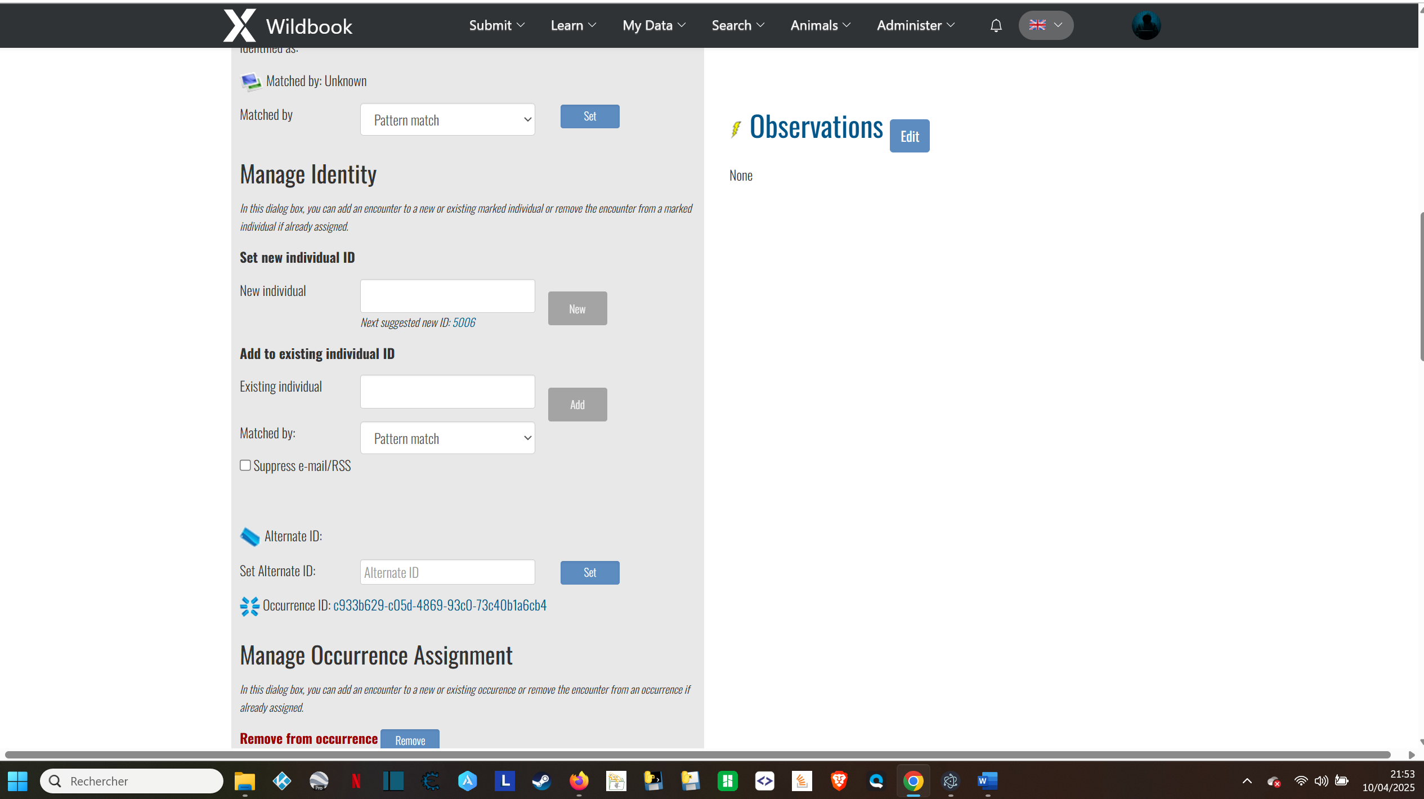This screenshot has height=799, width=1424.
Task: Open the Occurrence ID link
Action: pyautogui.click(x=440, y=605)
